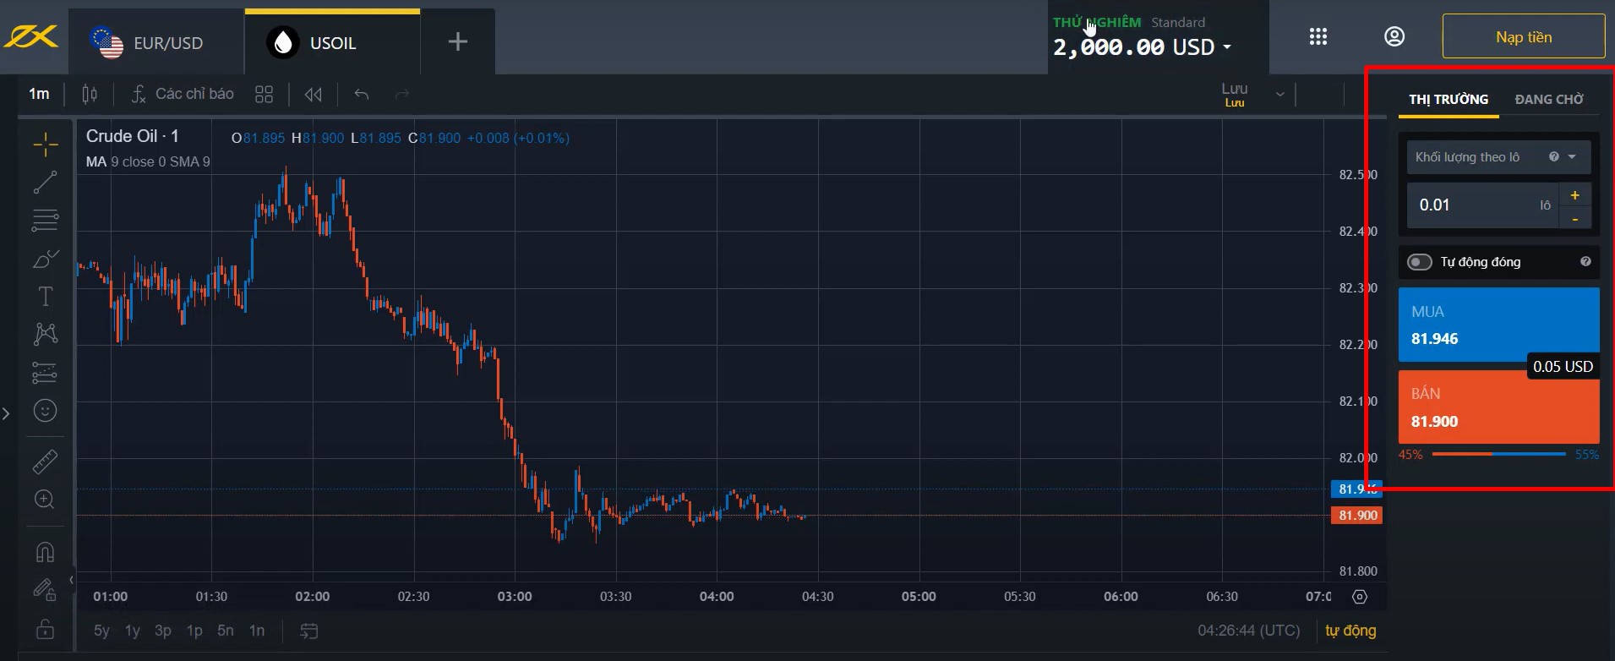Toggle lock all drawing tools
The height and width of the screenshot is (661, 1615).
tap(45, 630)
